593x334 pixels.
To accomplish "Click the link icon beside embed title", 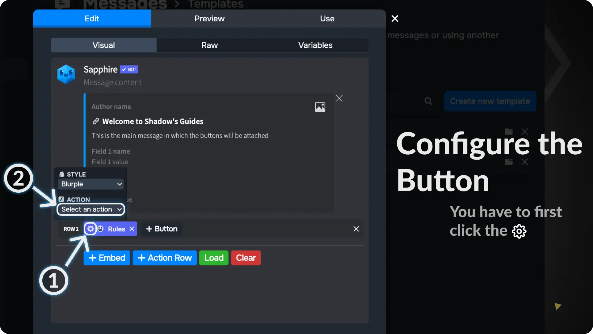I will 96,121.
